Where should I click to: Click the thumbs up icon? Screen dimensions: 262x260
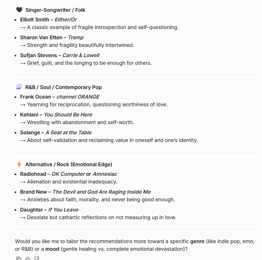pyautogui.click(x=28, y=258)
